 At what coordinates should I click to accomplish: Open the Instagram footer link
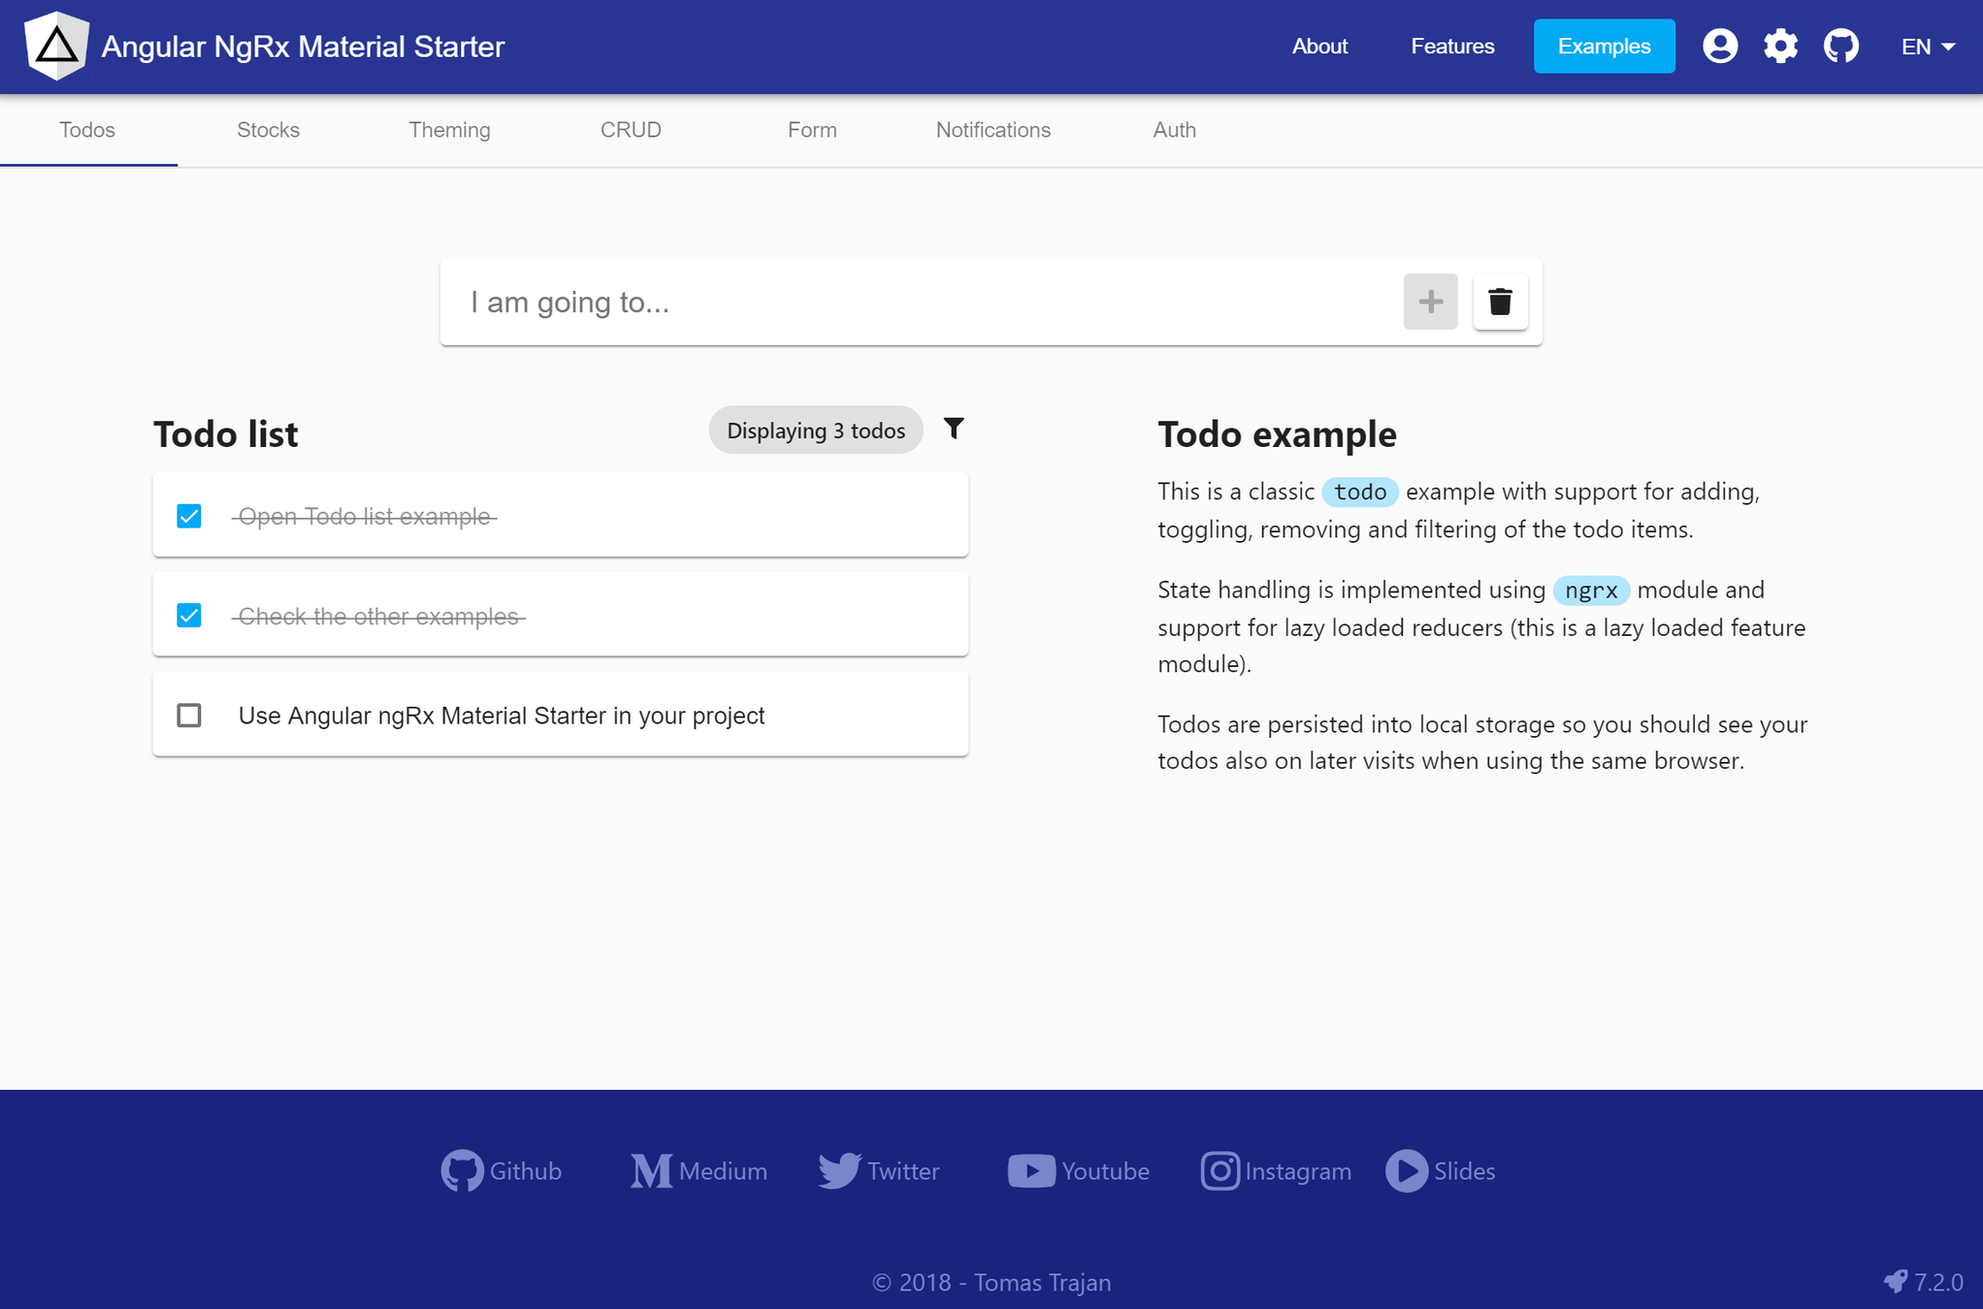[x=1275, y=1170]
